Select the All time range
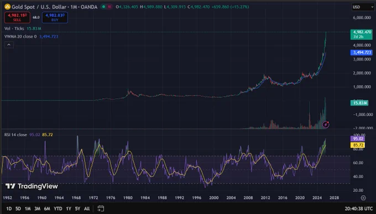The width and height of the screenshot is (376, 214). click(87, 208)
